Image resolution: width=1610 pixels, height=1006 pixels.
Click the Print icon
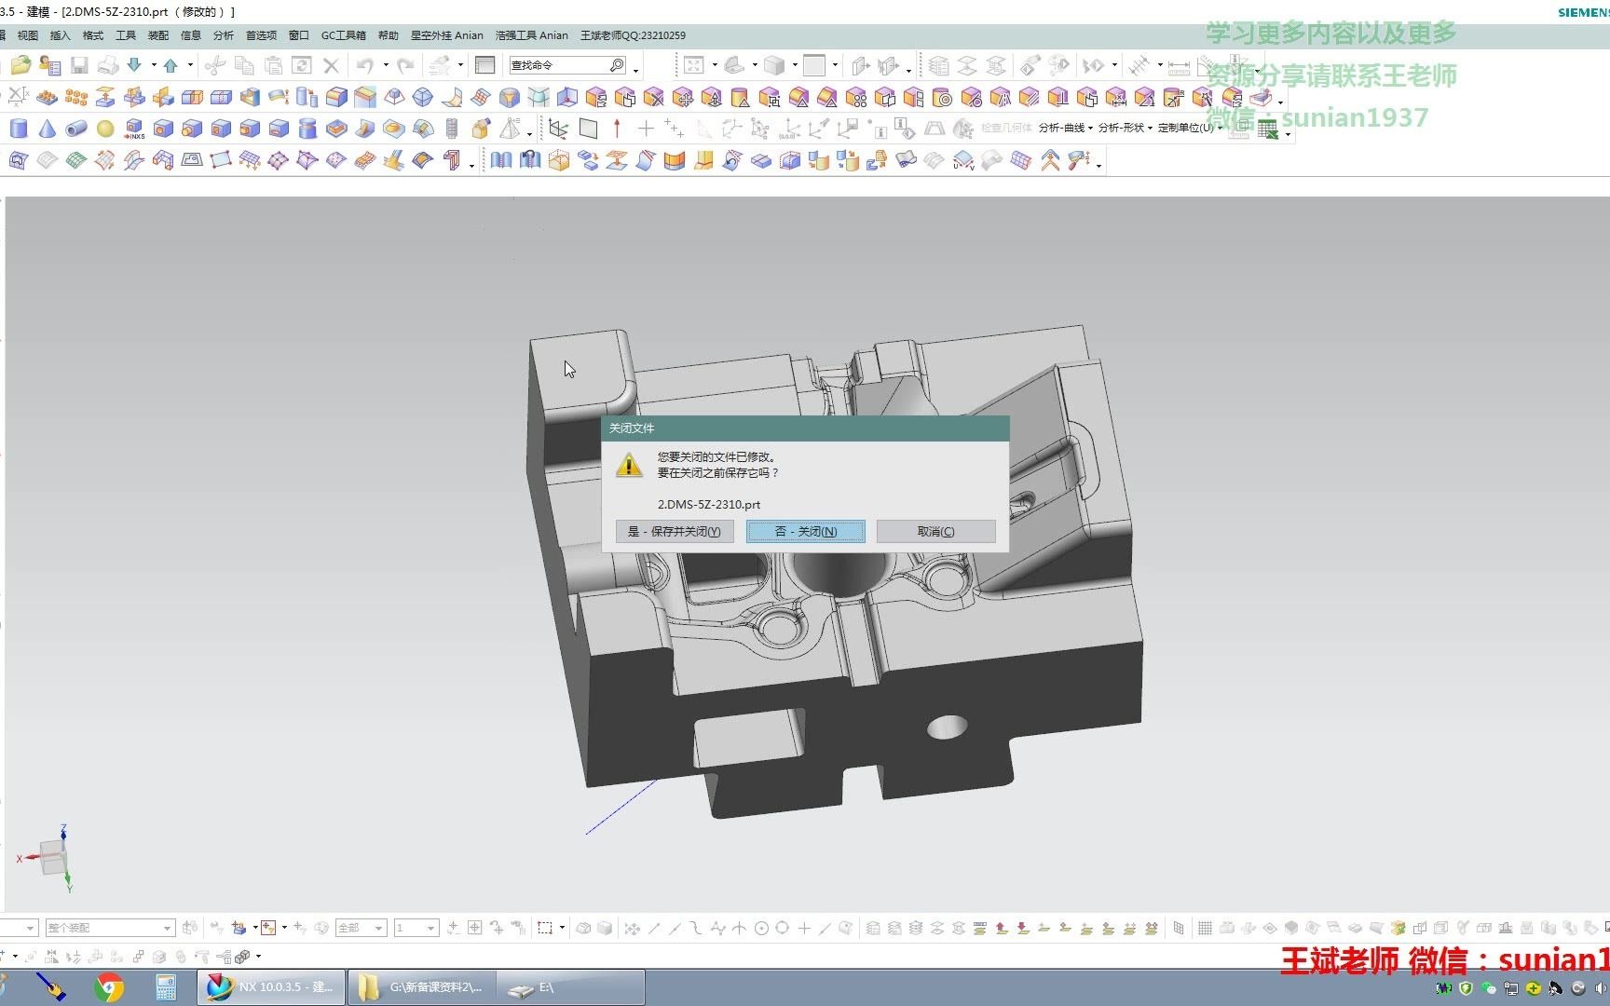(x=108, y=64)
